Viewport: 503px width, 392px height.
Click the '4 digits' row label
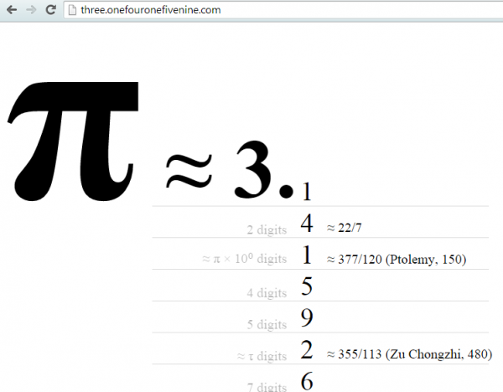pos(267,293)
